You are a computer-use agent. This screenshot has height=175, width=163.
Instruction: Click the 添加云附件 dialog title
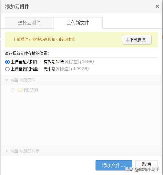click(17, 6)
